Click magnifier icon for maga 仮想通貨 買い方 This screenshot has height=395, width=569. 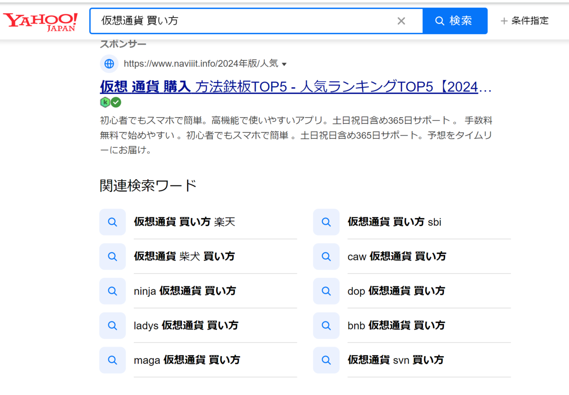pyautogui.click(x=112, y=360)
